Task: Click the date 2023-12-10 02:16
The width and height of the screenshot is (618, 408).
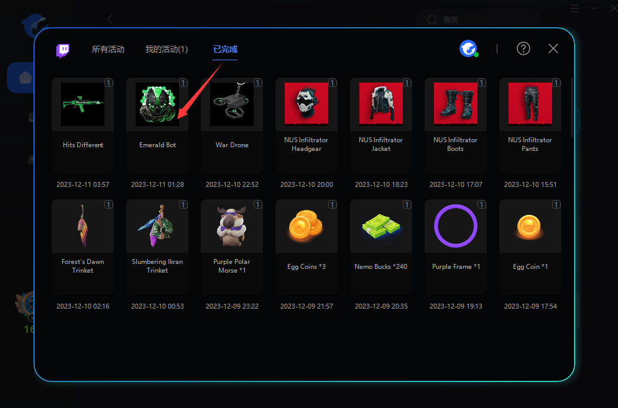Action: click(x=83, y=306)
